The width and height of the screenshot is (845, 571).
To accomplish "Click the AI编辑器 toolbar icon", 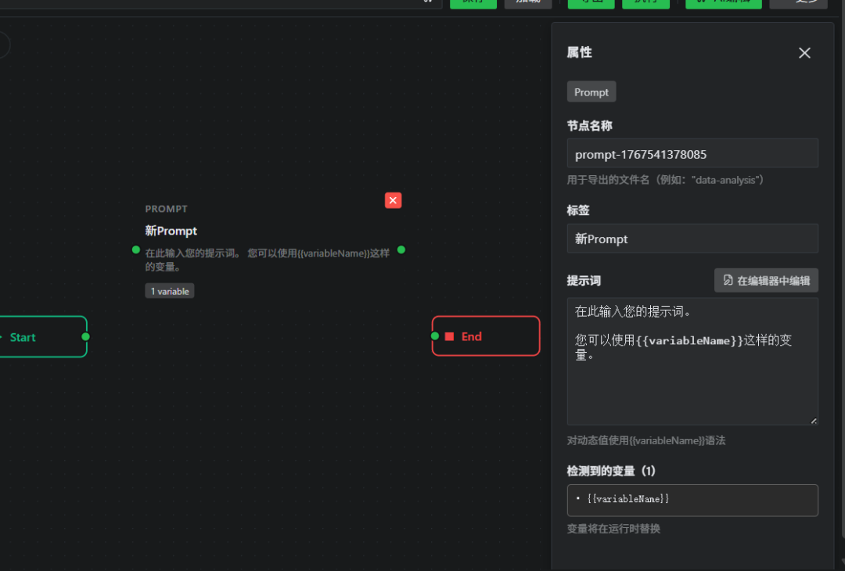I will [723, 2].
